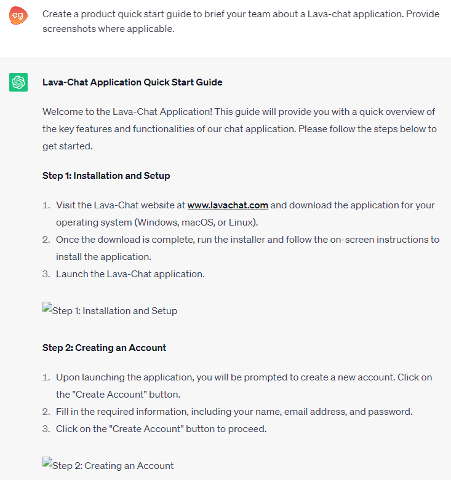The width and height of the screenshot is (451, 480).
Task: Click the Step 2 image placeholder alt text
Action: click(x=113, y=466)
